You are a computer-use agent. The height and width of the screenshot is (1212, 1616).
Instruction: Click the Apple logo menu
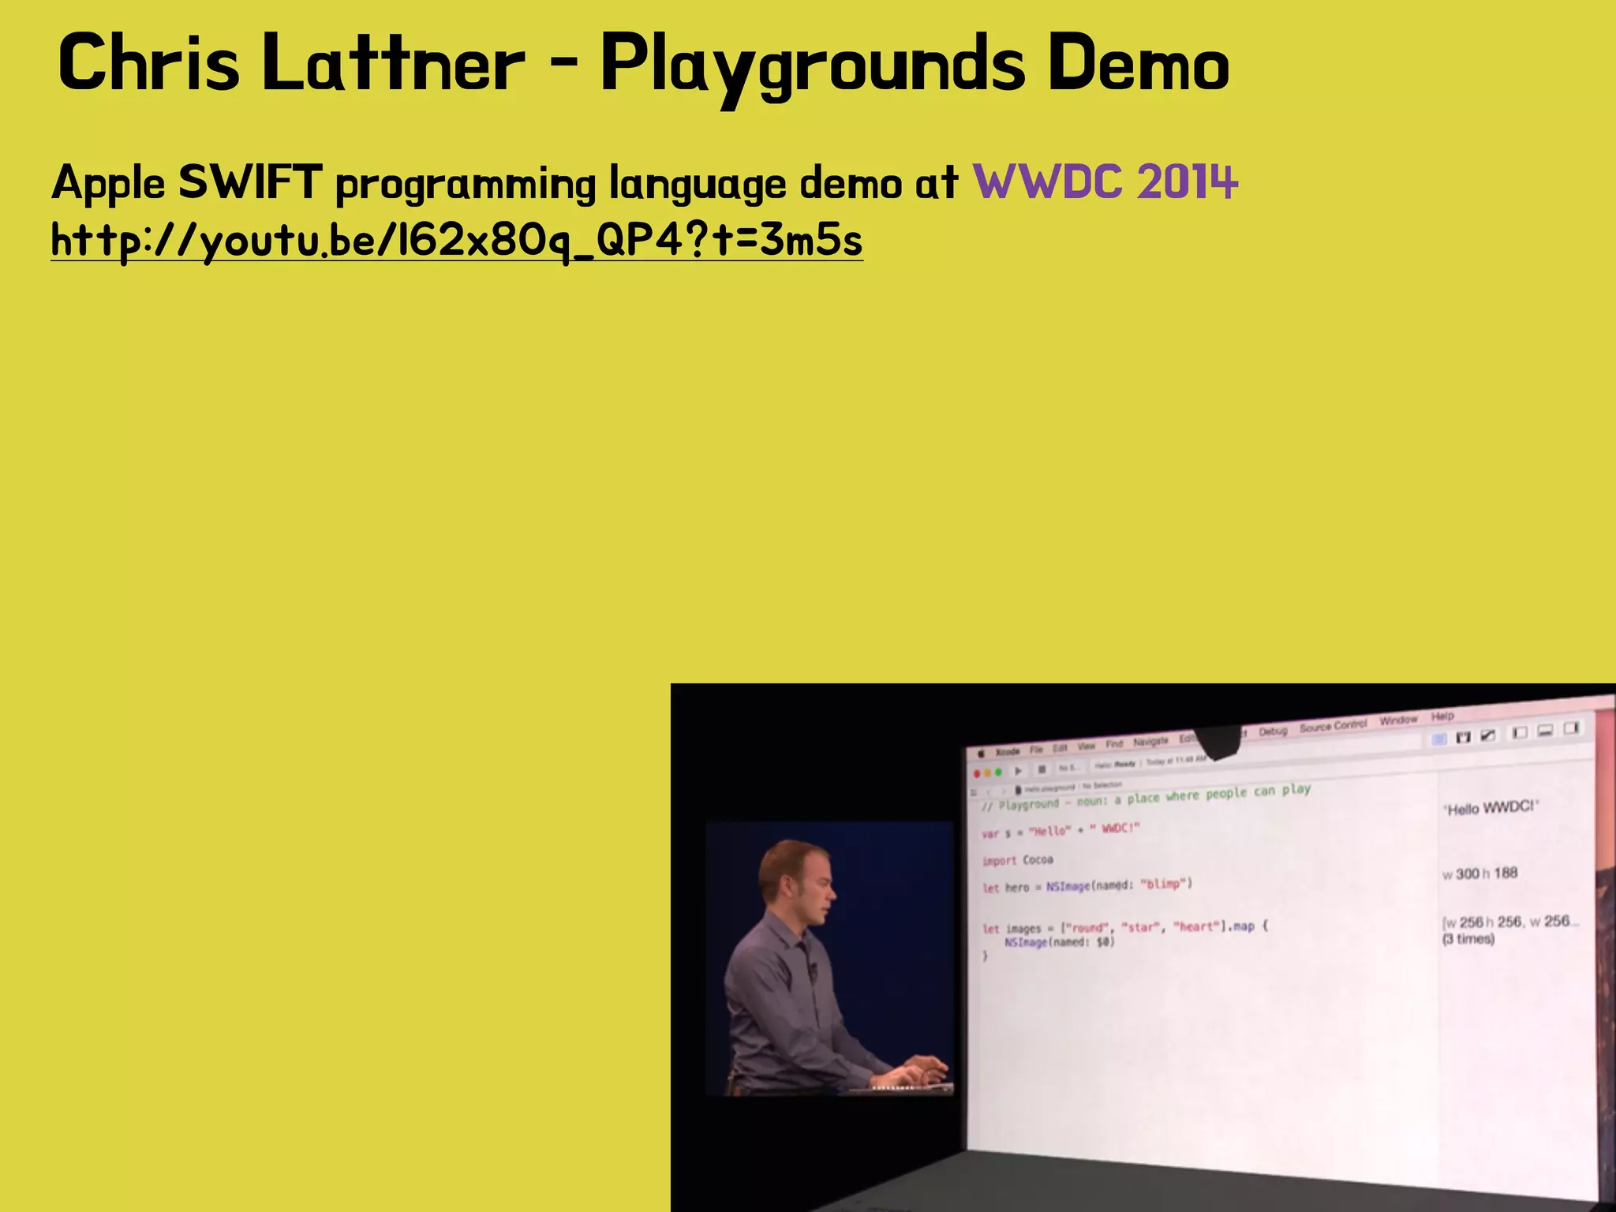tap(981, 754)
